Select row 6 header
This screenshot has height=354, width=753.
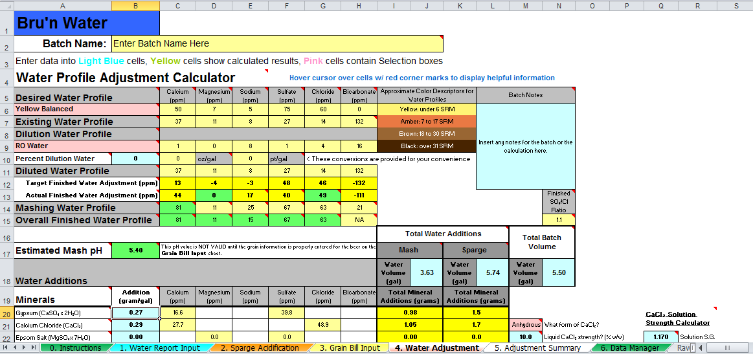6,109
